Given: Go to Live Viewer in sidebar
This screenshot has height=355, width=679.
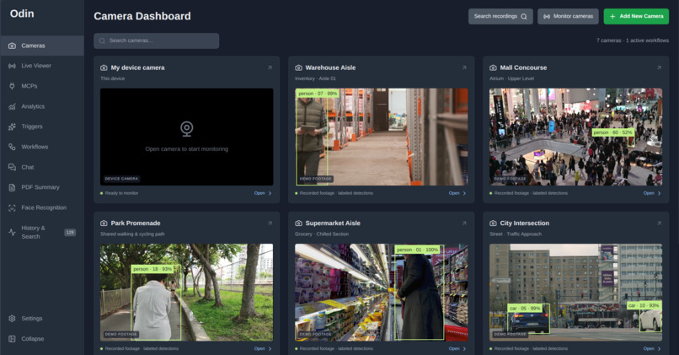Looking at the screenshot, I should [x=42, y=66].
